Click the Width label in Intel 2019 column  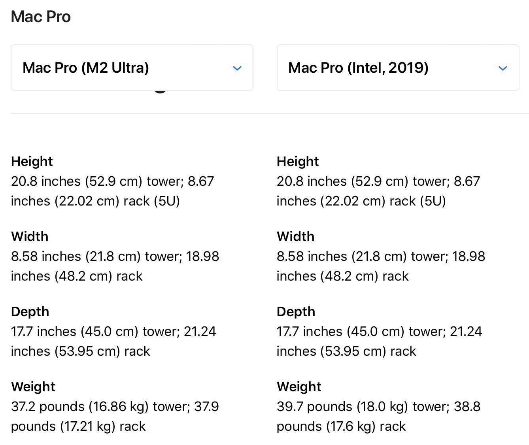pos(296,236)
